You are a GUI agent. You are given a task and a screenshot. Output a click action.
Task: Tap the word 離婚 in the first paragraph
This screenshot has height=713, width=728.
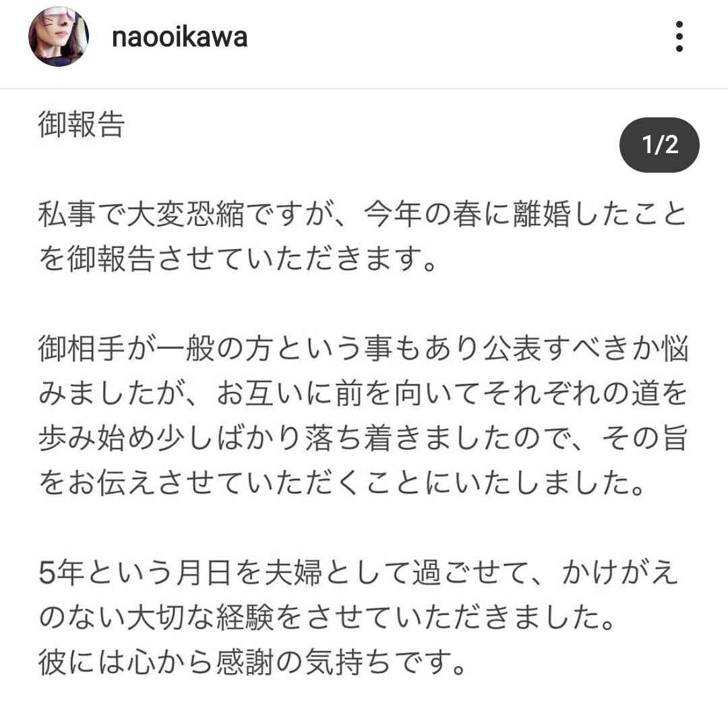click(541, 214)
